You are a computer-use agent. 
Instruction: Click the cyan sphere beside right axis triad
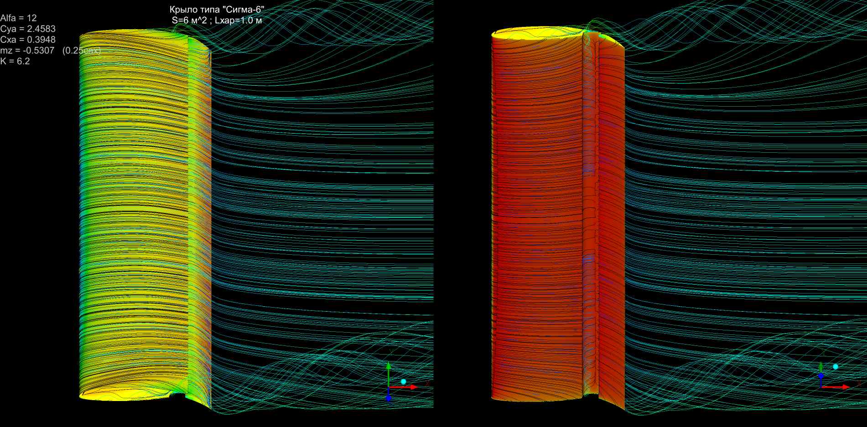pyautogui.click(x=836, y=366)
